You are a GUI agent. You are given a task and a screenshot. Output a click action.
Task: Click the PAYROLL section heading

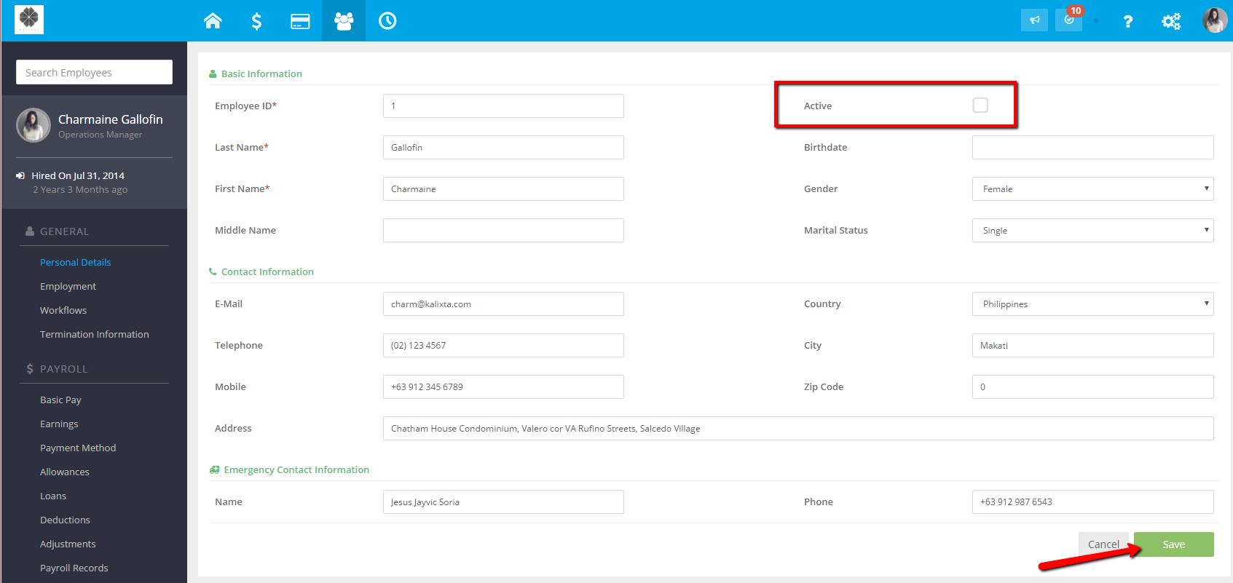tap(63, 369)
